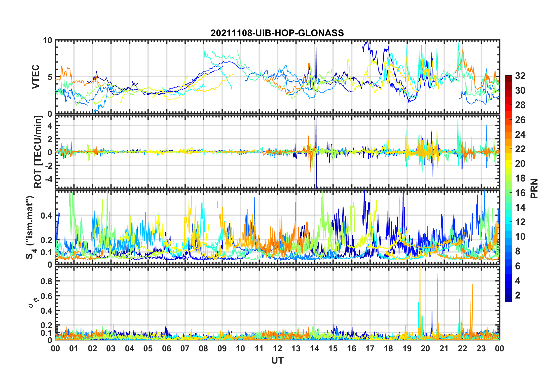The image size is (555, 377).
Task: Click ROT axis tick value -4
Action: [49, 178]
